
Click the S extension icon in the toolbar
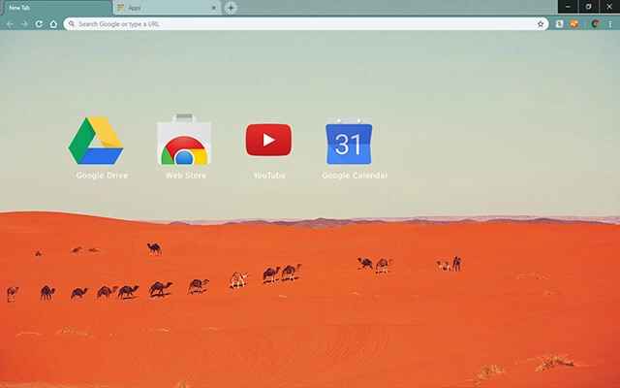(559, 24)
